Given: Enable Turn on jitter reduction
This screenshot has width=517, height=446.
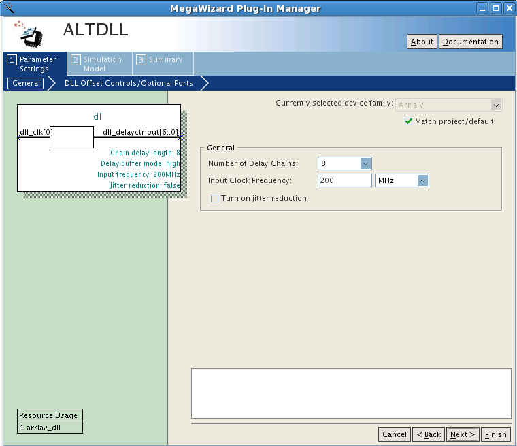Looking at the screenshot, I should pos(214,198).
